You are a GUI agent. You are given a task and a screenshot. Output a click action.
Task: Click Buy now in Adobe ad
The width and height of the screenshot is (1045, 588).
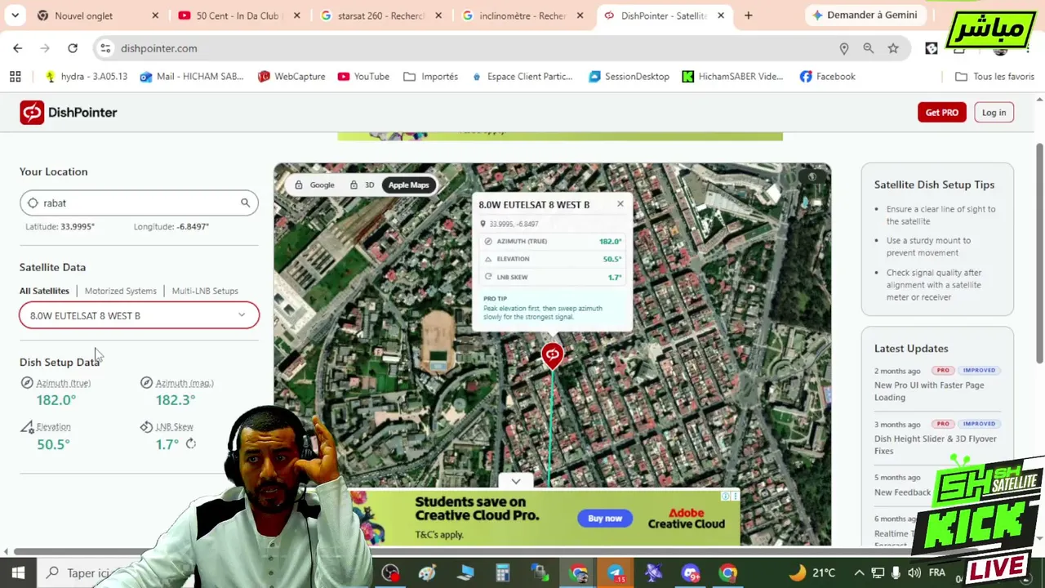click(605, 518)
